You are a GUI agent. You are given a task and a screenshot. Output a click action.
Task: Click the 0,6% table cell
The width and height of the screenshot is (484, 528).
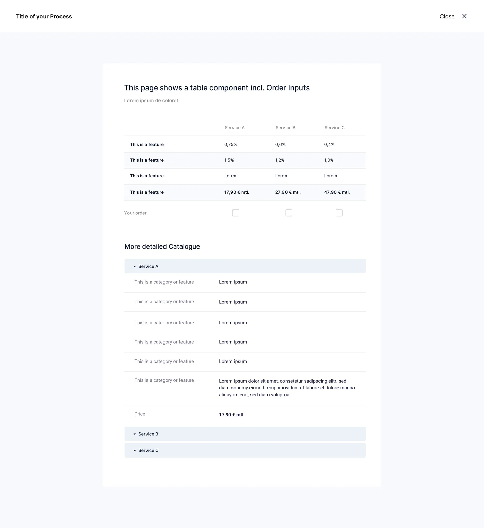pyautogui.click(x=280, y=144)
